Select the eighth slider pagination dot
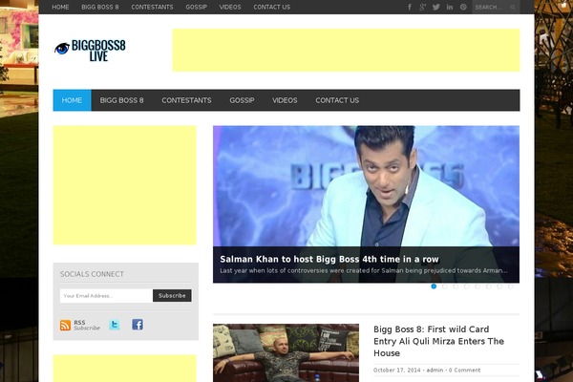Screen dimensions: 573x382 (511, 286)
